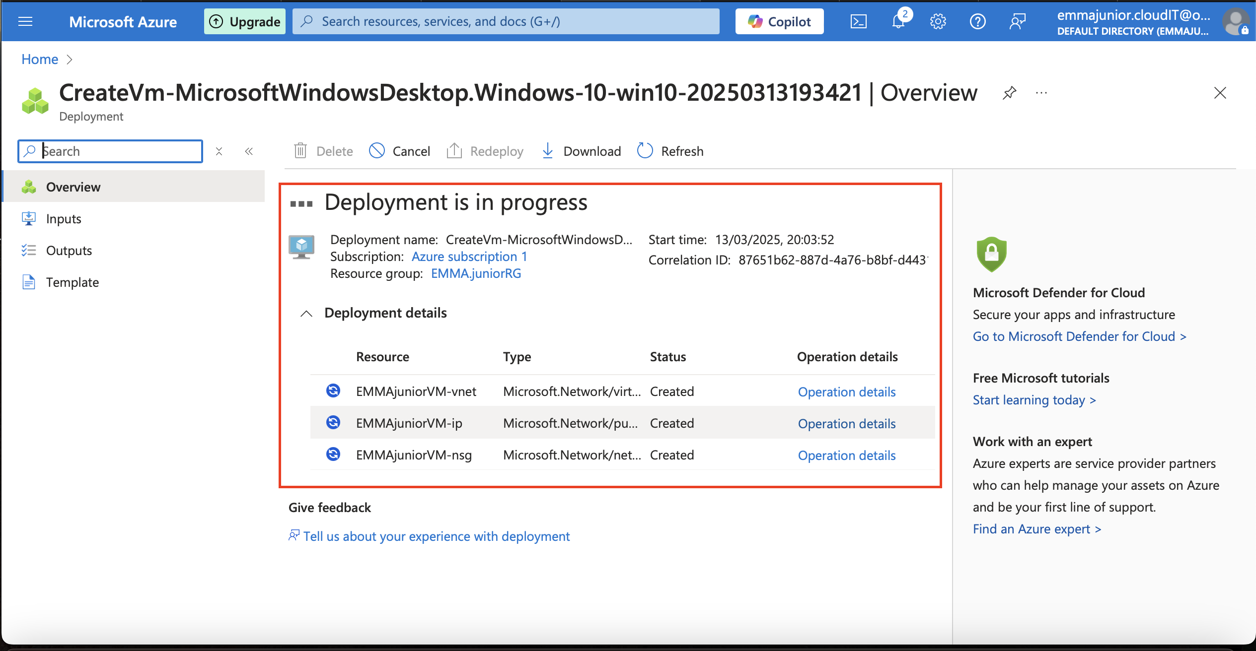
Task: Collapse the sidebar menu
Action: tap(249, 151)
